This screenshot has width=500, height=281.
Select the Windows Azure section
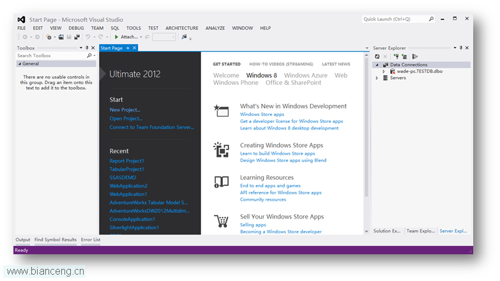point(306,75)
